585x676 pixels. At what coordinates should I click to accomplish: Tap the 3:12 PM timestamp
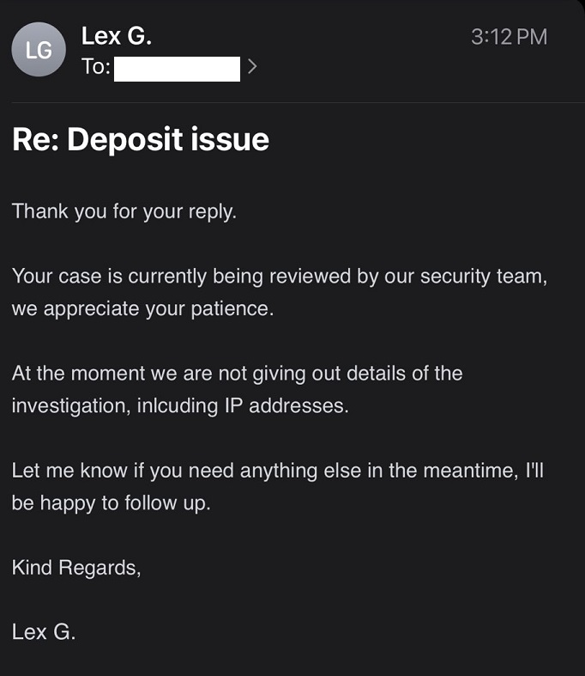coord(509,37)
